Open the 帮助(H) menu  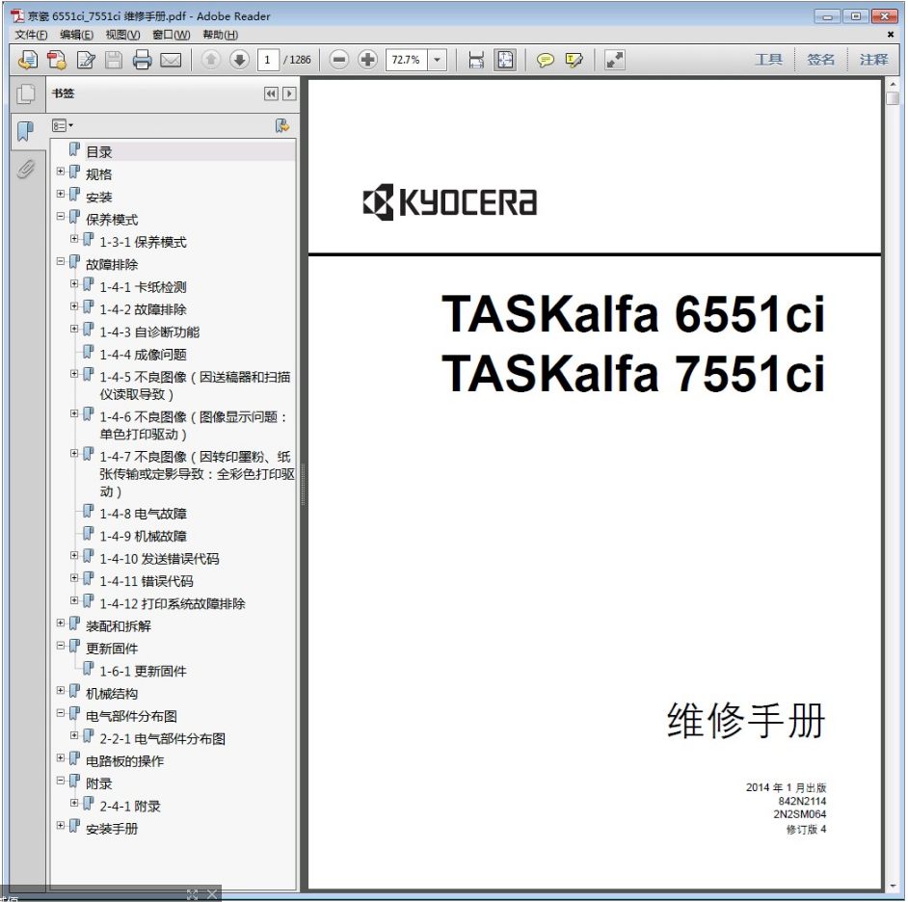coord(220,35)
